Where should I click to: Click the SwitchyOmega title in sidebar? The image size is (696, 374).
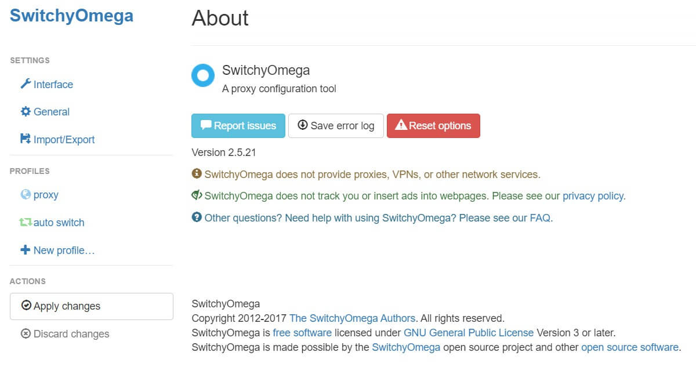71,16
